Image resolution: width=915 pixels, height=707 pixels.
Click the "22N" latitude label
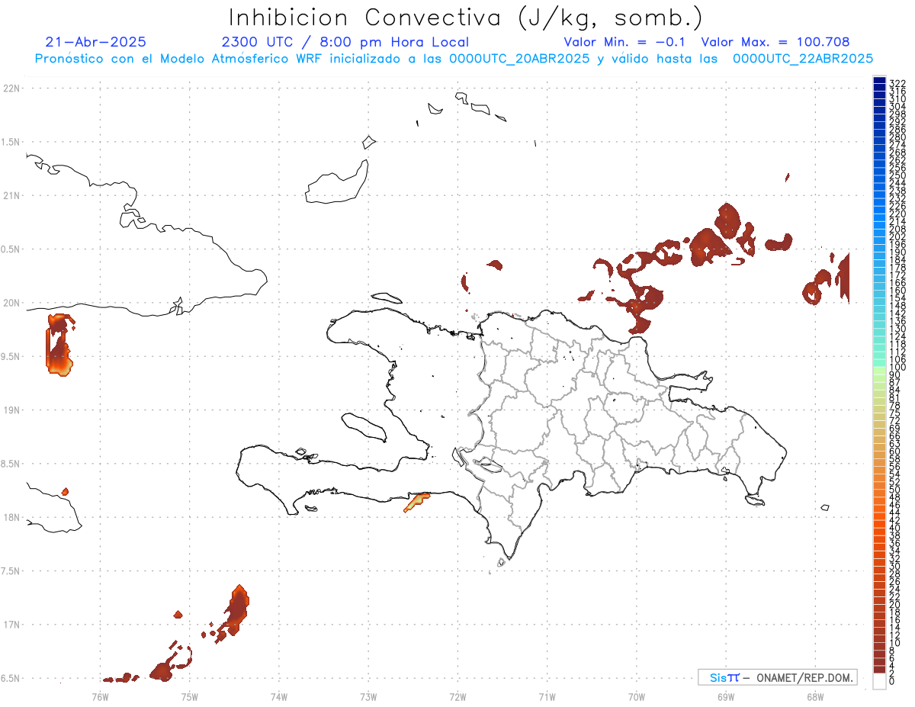11,88
